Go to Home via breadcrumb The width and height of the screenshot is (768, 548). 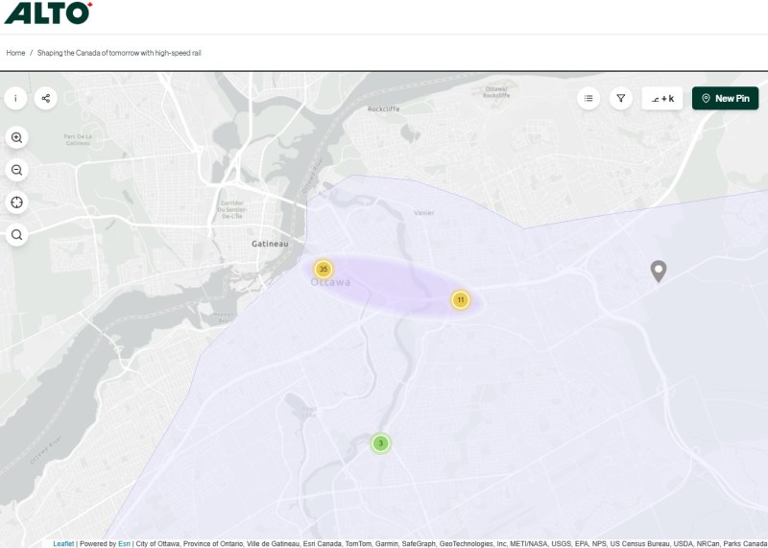coord(15,53)
